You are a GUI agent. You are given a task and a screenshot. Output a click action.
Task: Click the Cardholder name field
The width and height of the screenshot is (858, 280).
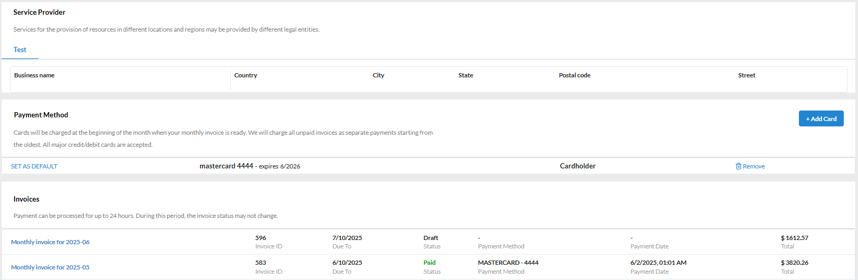(577, 166)
